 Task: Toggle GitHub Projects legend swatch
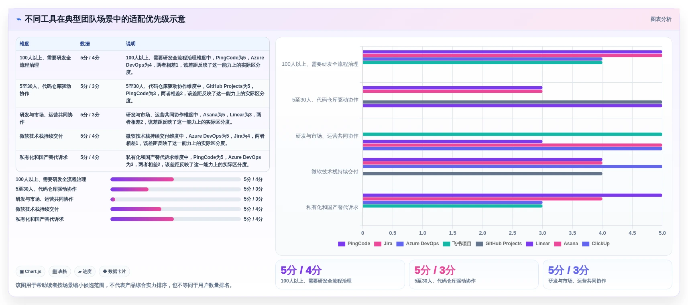point(479,244)
